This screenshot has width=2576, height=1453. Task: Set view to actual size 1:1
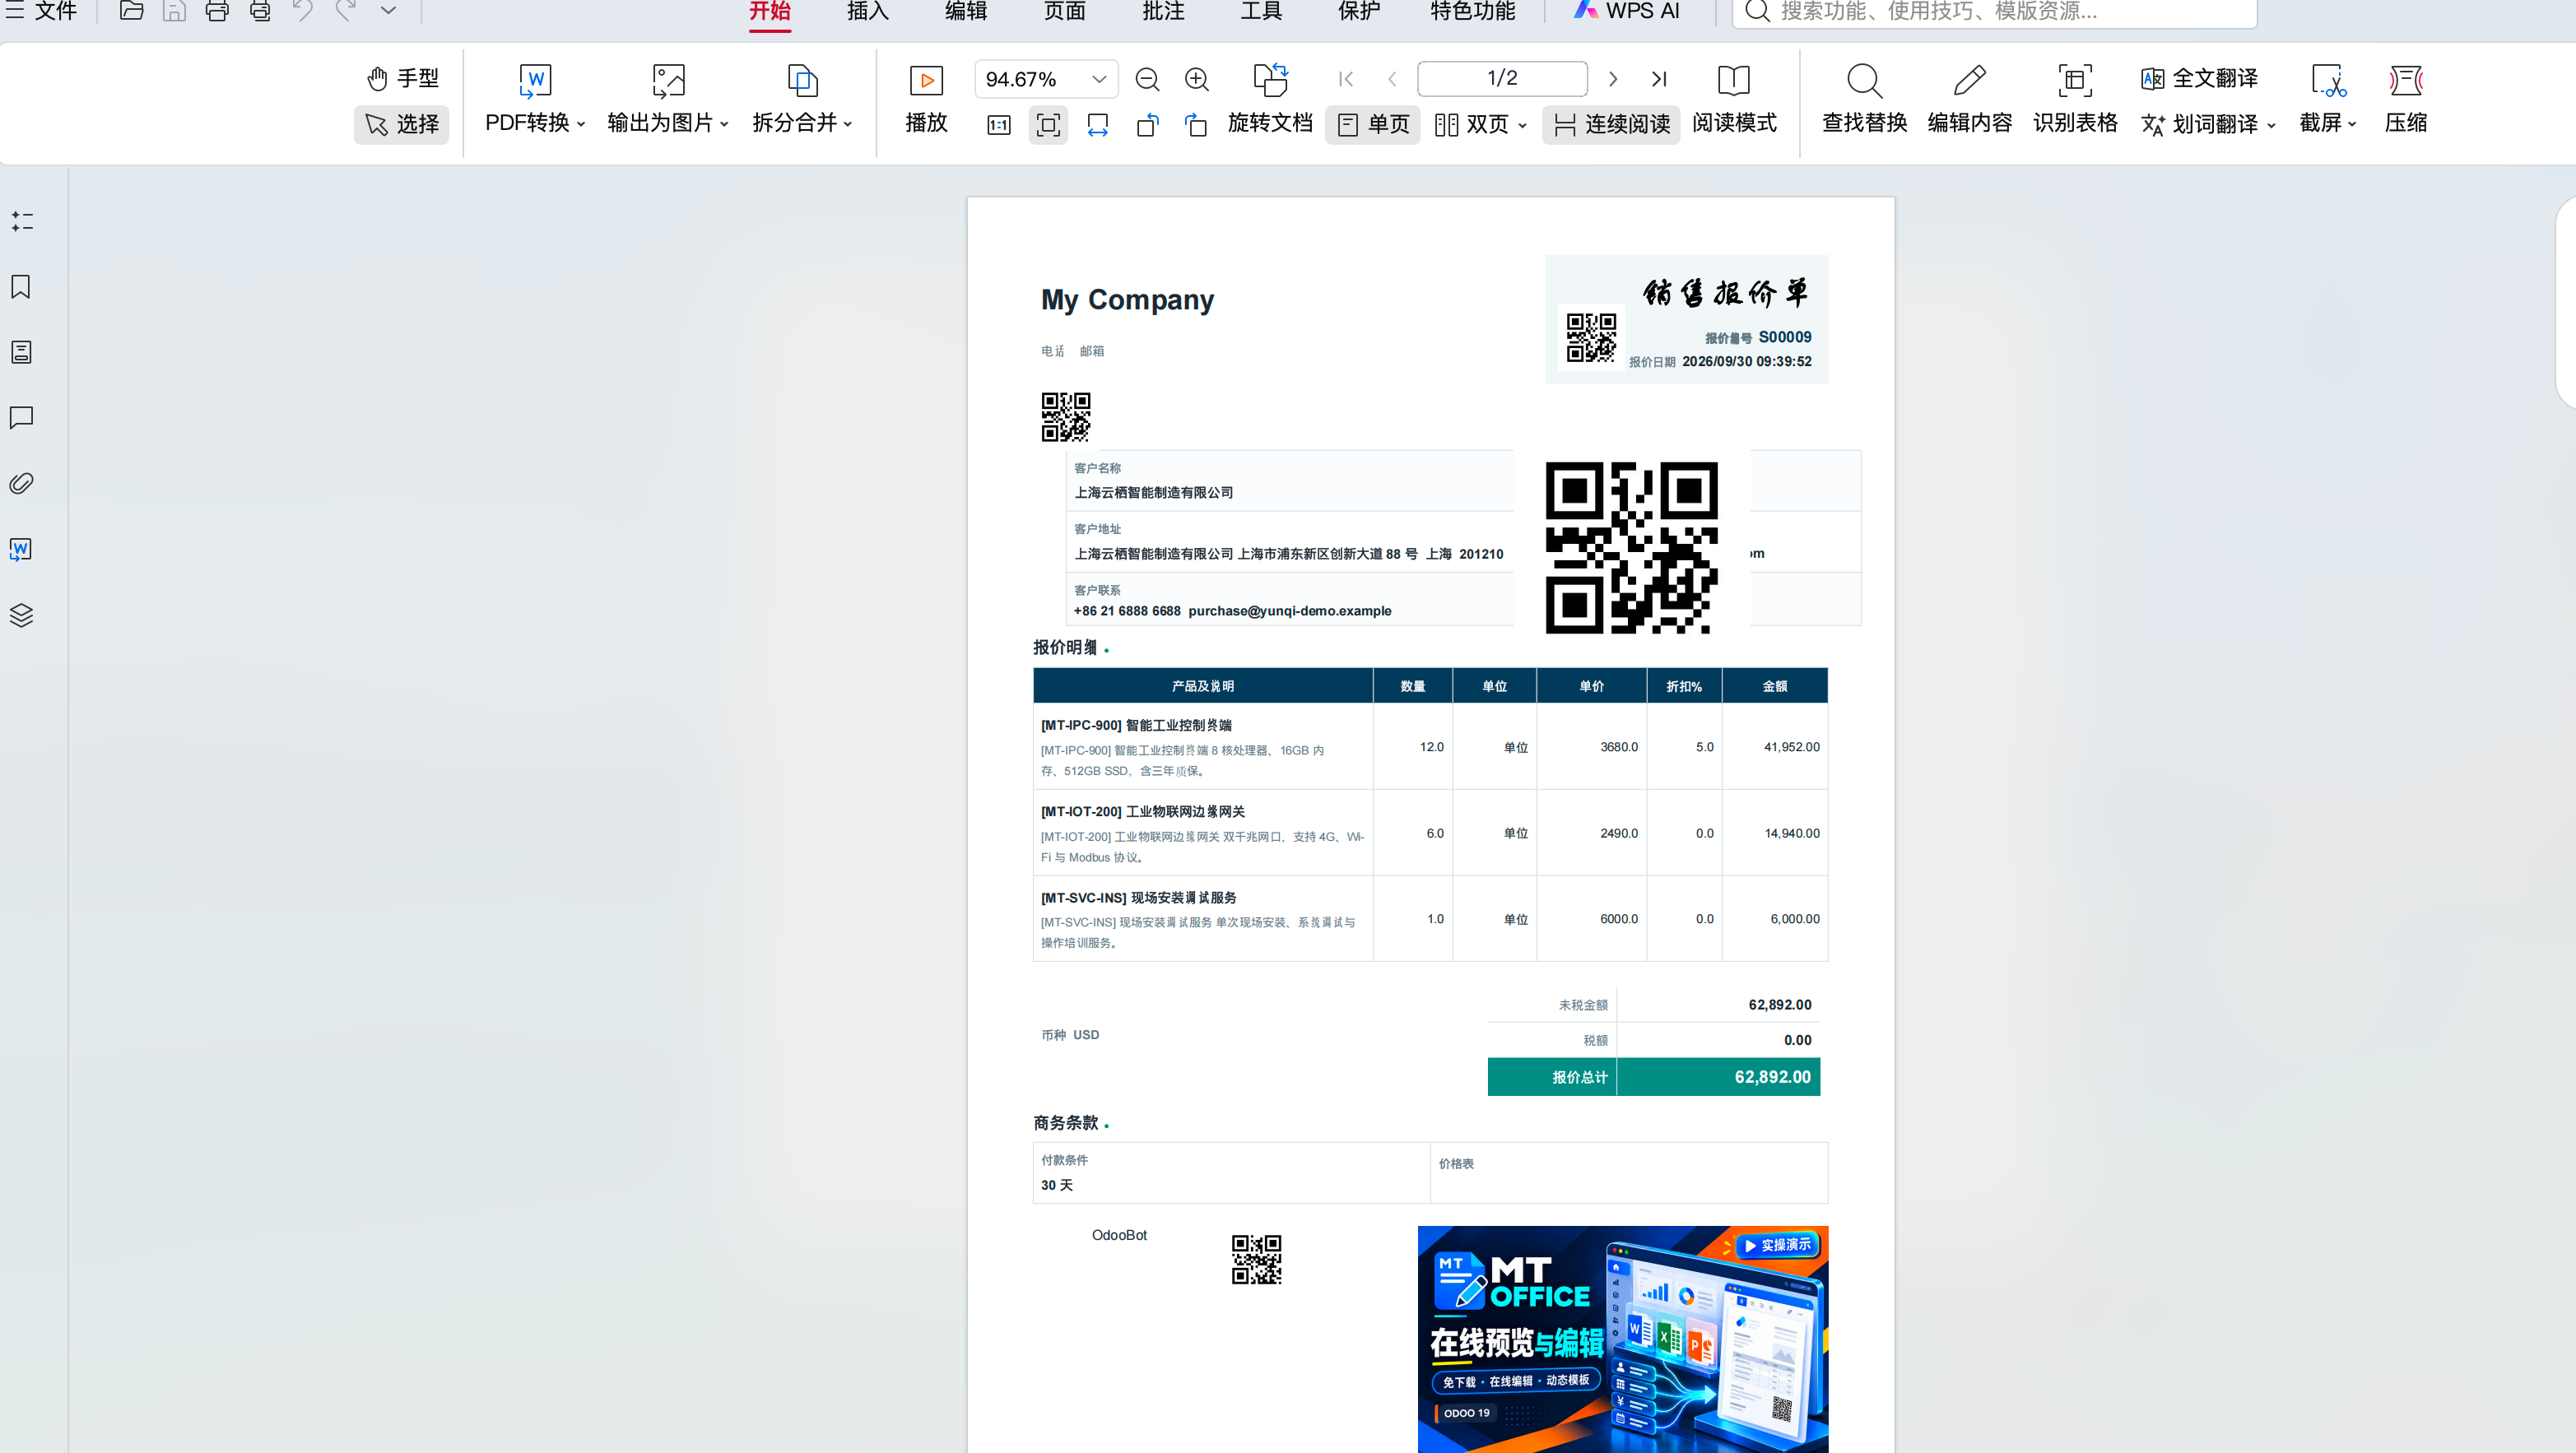998,125
